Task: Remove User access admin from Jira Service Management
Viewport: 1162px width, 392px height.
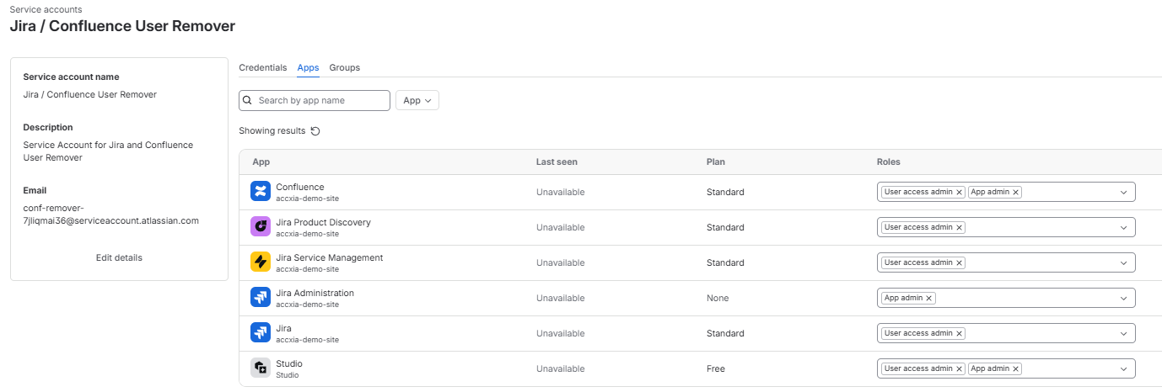Action: point(959,262)
